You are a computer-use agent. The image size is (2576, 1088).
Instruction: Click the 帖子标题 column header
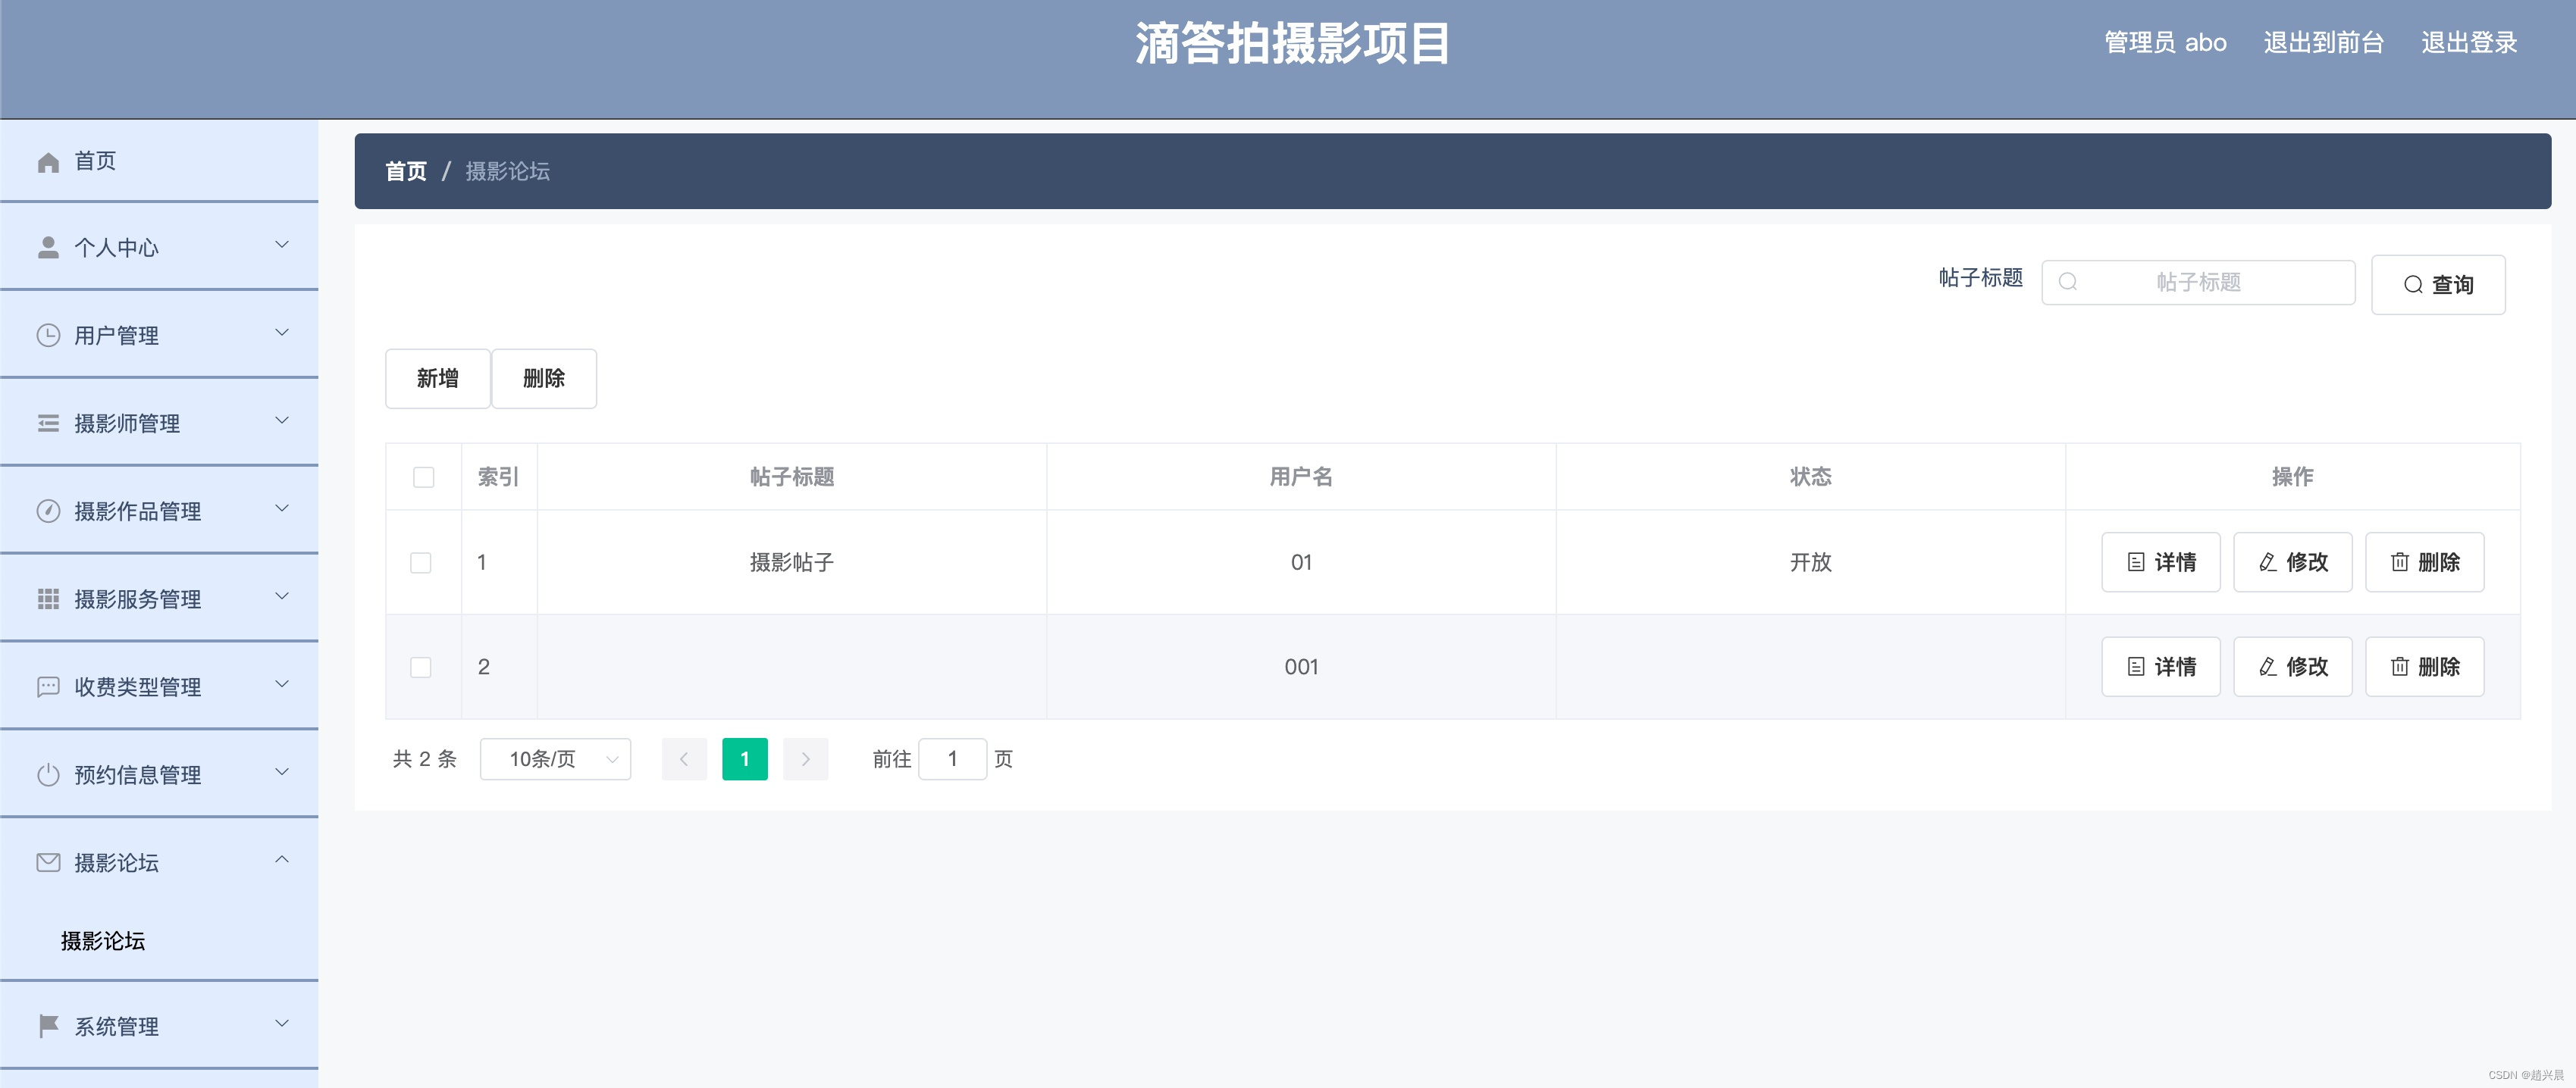[792, 477]
